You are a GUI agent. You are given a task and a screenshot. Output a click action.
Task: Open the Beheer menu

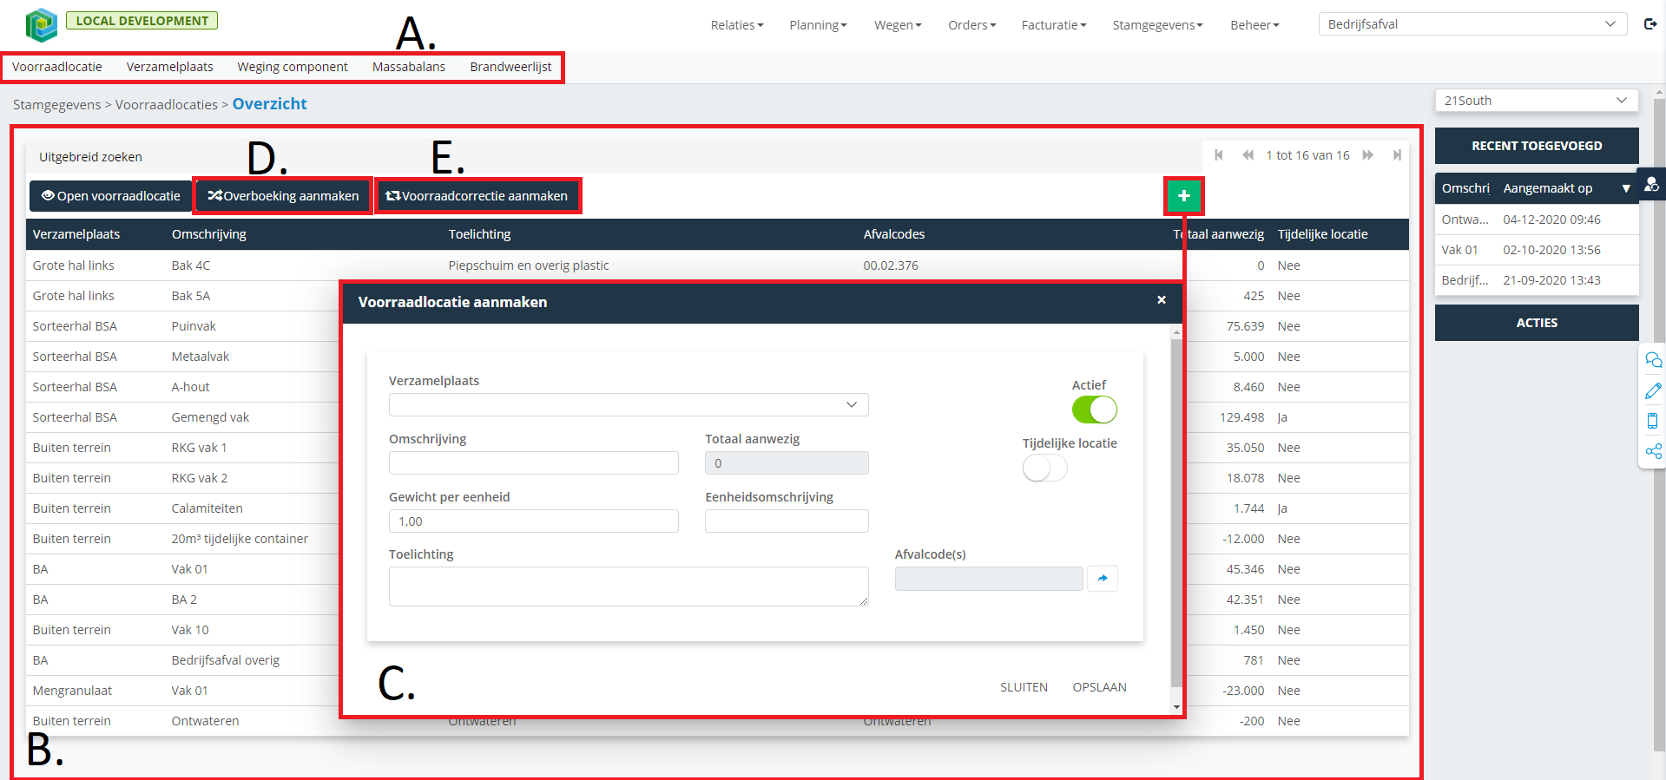(x=1254, y=25)
